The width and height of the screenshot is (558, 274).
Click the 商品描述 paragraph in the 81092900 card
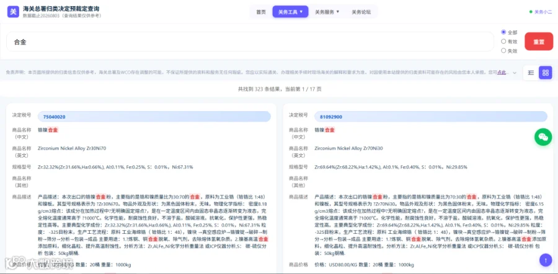[x=430, y=225]
